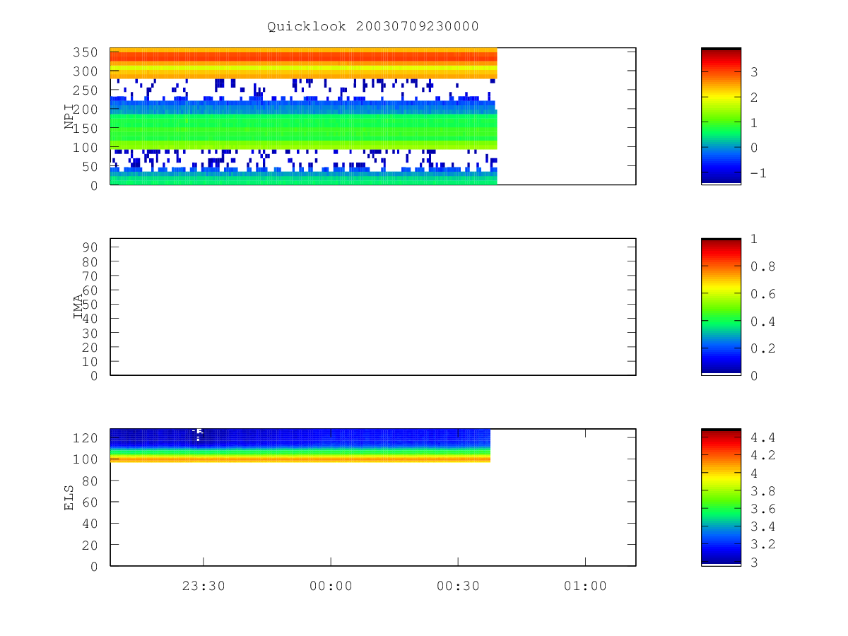Click the blue-to-orange ELS spectrogram band
Screen dimensions: 848x636
coord(300,445)
